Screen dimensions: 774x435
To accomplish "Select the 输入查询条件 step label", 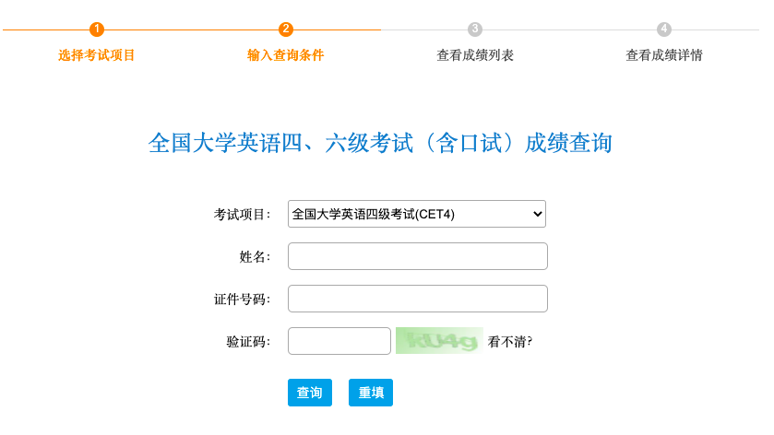I will (x=285, y=54).
